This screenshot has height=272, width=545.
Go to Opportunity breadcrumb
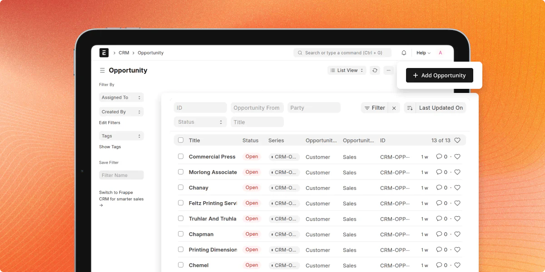150,53
